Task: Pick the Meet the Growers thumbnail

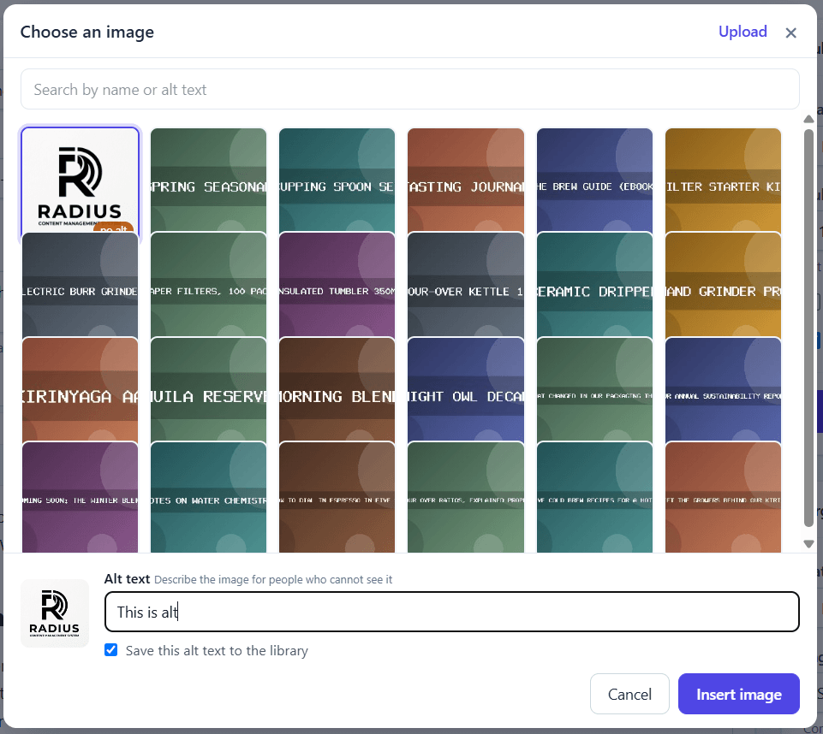Action: pyautogui.click(x=724, y=497)
